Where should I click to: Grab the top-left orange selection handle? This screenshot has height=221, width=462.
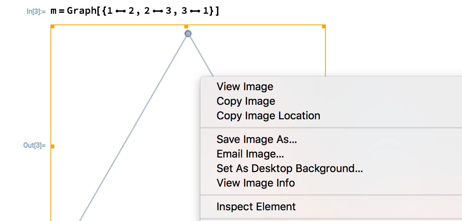53,27
